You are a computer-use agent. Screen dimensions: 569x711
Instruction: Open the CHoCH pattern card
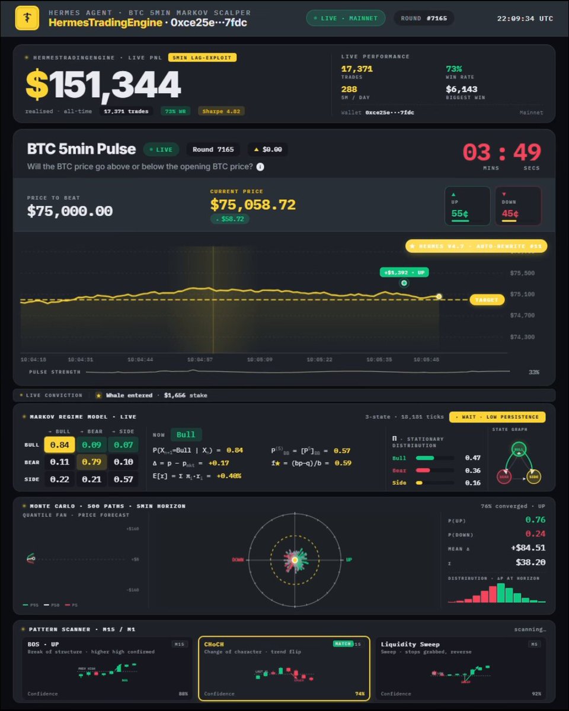(x=284, y=668)
